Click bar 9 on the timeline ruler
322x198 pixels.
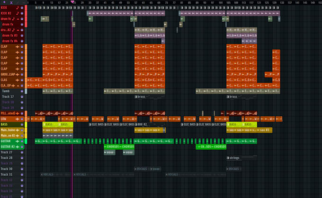point(43,3)
